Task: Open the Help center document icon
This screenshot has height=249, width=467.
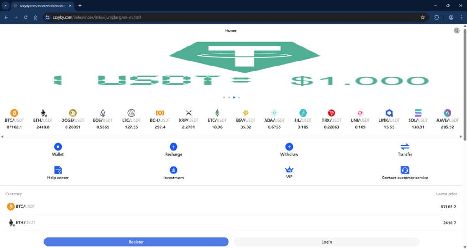Action: click(x=58, y=170)
